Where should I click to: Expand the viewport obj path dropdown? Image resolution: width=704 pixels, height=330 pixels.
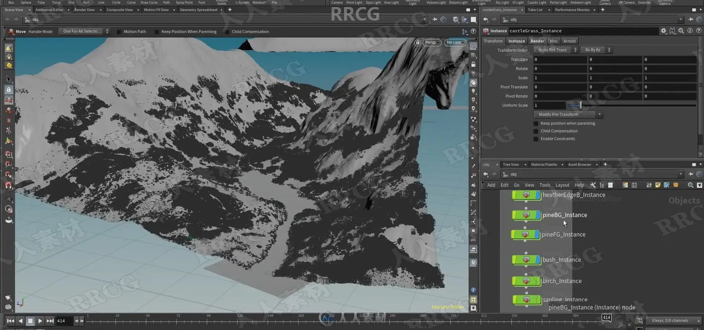(425, 19)
